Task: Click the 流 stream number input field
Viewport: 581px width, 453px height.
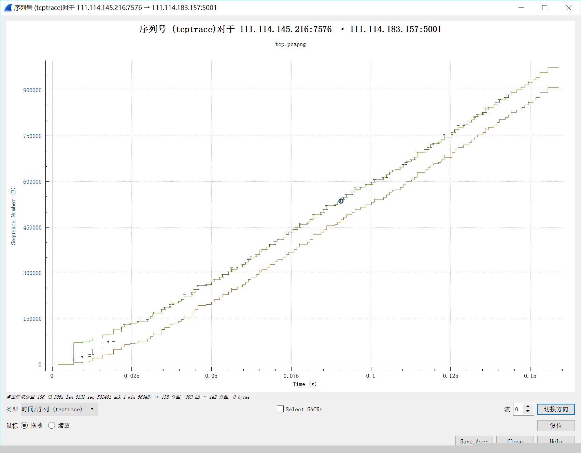Action: tap(518, 409)
